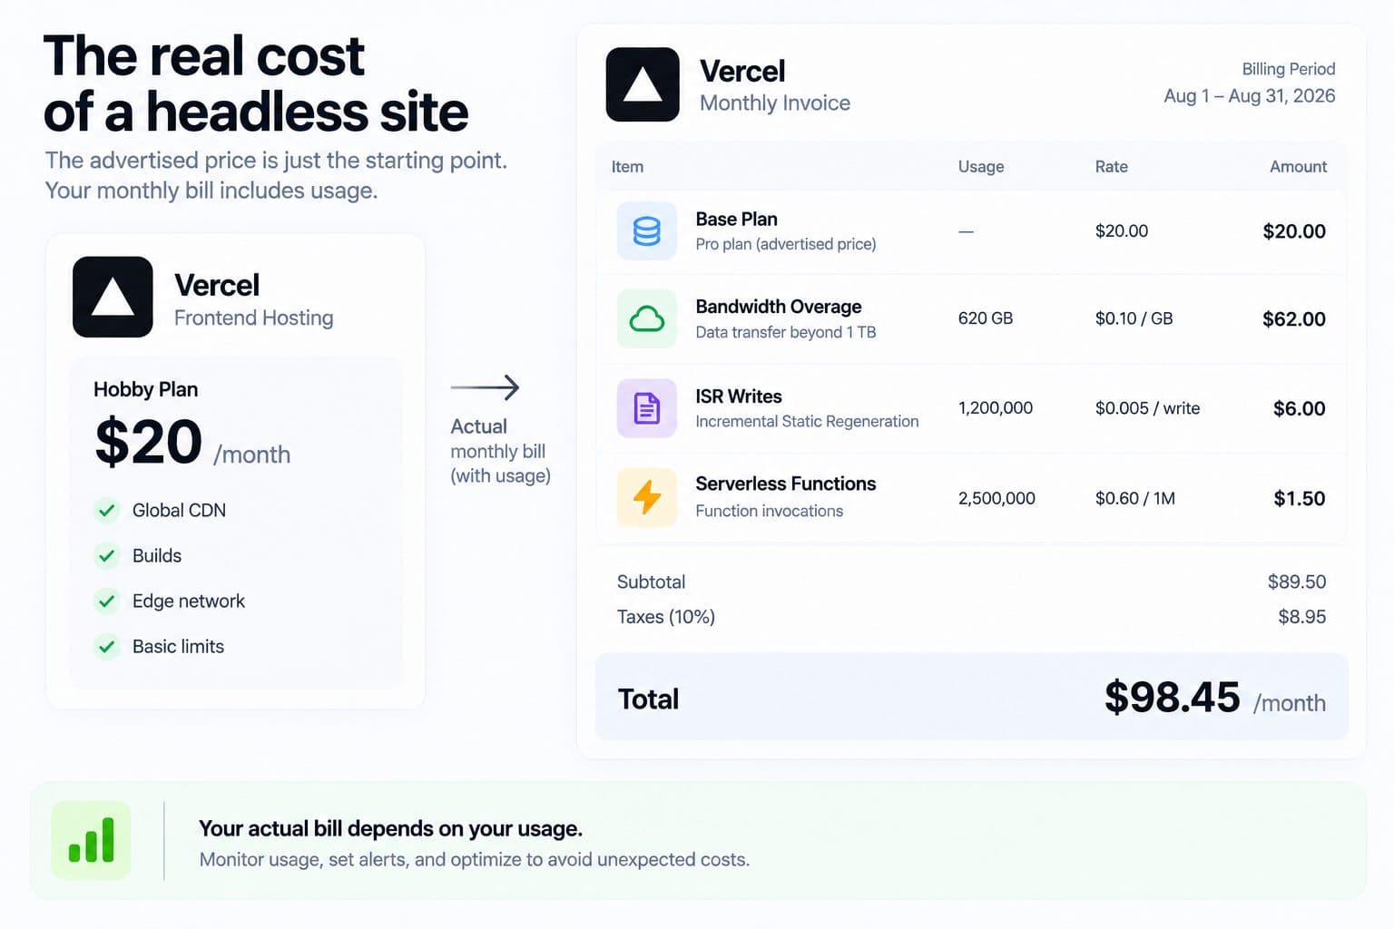
Task: Click the 2,500,000 usage value
Action: point(996,498)
